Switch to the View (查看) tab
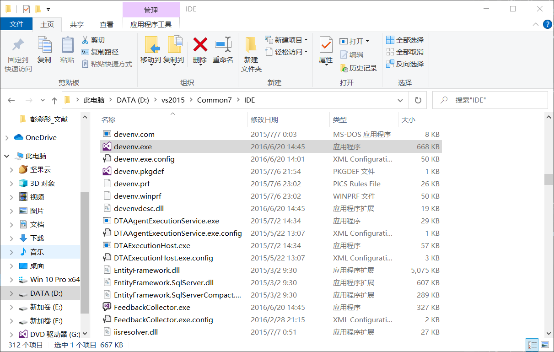554x352 pixels. pos(107,24)
